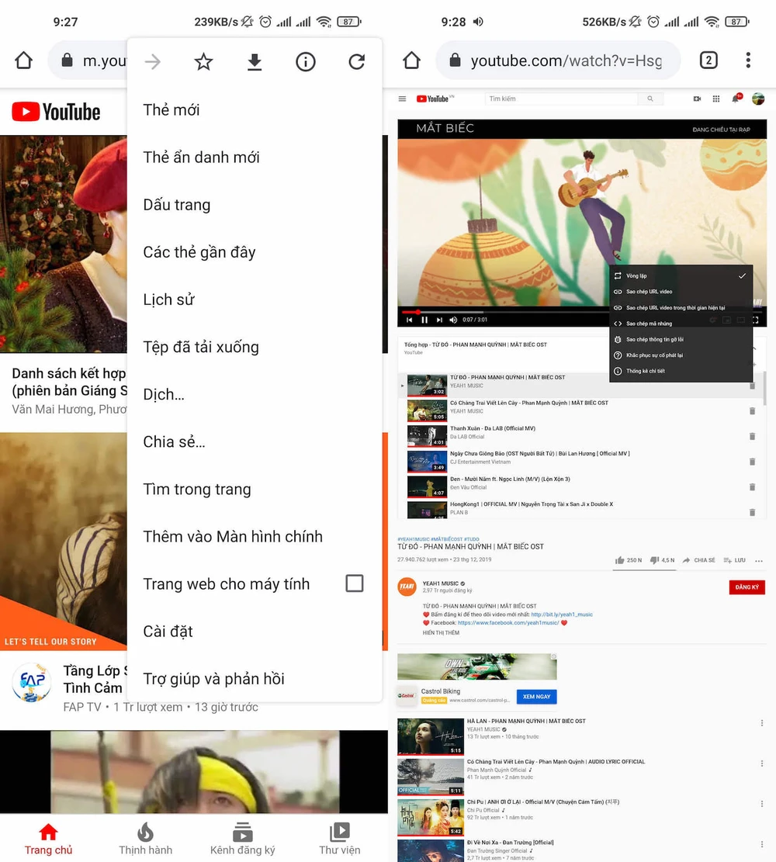This screenshot has width=776, height=862.
Task: Enable the Trang web cho máy tính checkbox
Action: (x=355, y=583)
